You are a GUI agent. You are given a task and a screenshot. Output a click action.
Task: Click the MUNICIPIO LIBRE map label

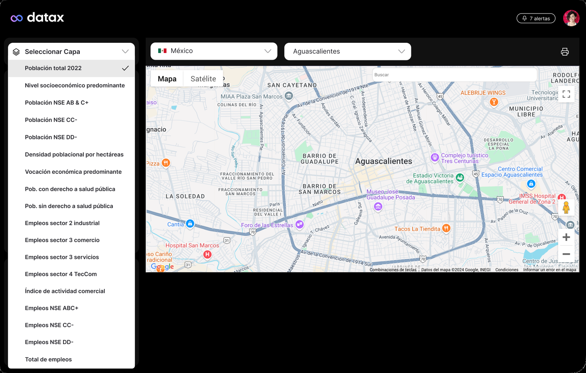click(526, 112)
